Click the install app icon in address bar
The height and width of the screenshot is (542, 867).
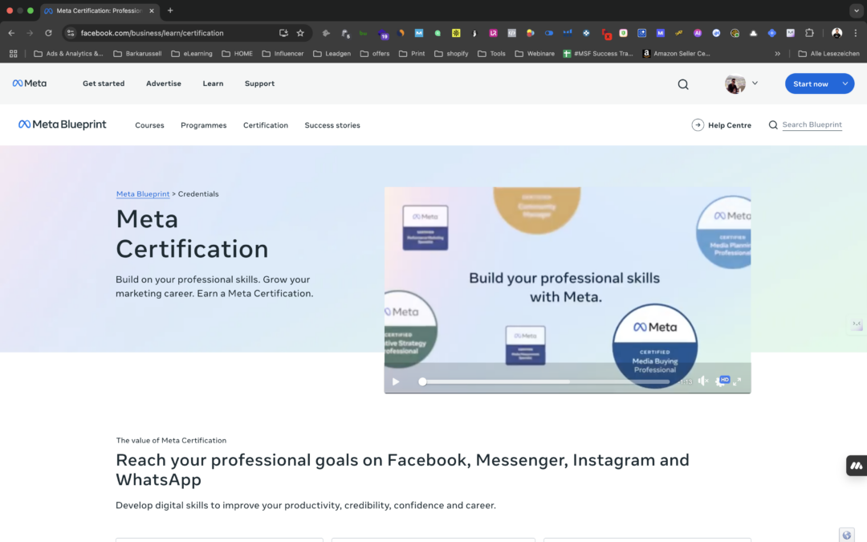tap(283, 33)
